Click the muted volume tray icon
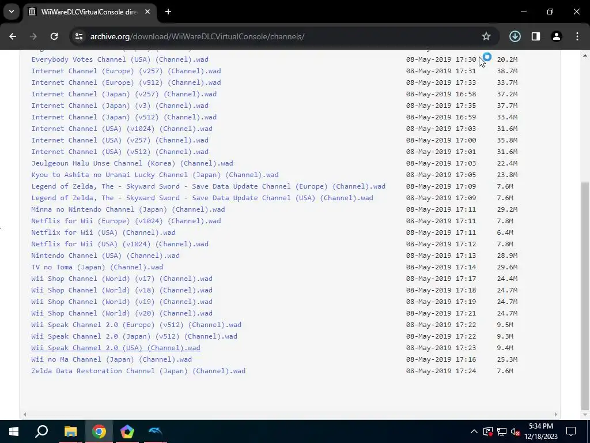This screenshot has height=443, width=590. tap(515, 431)
